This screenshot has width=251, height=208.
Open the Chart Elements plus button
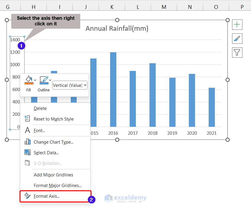[237, 25]
